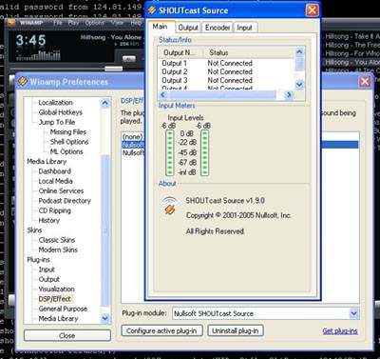This screenshot has width=380, height=359.
Task: Click the Winamp Preferences title bar icon
Action: [x=23, y=81]
